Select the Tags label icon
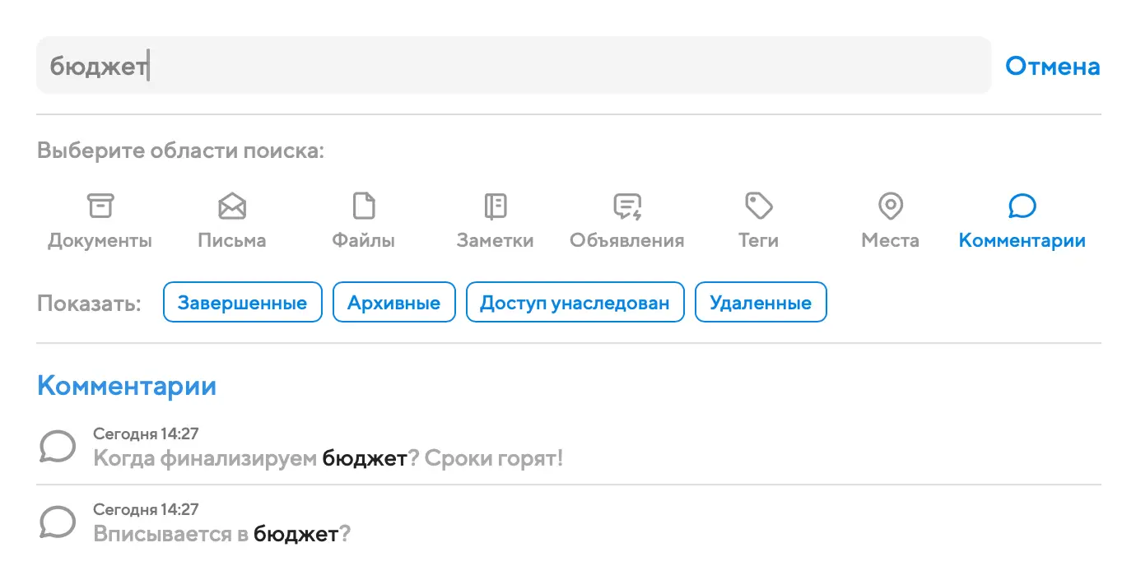The image size is (1136, 566). pos(758,206)
